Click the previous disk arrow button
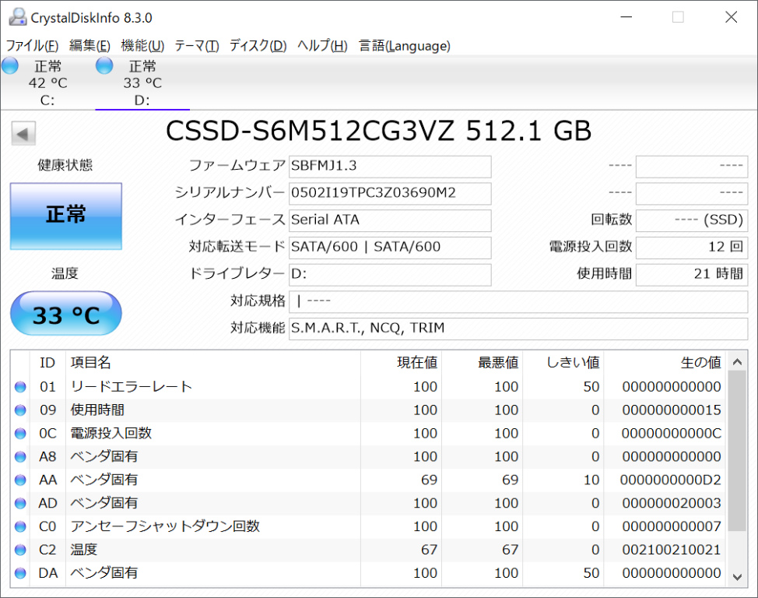Screen dimensions: 758x598 tap(23, 134)
